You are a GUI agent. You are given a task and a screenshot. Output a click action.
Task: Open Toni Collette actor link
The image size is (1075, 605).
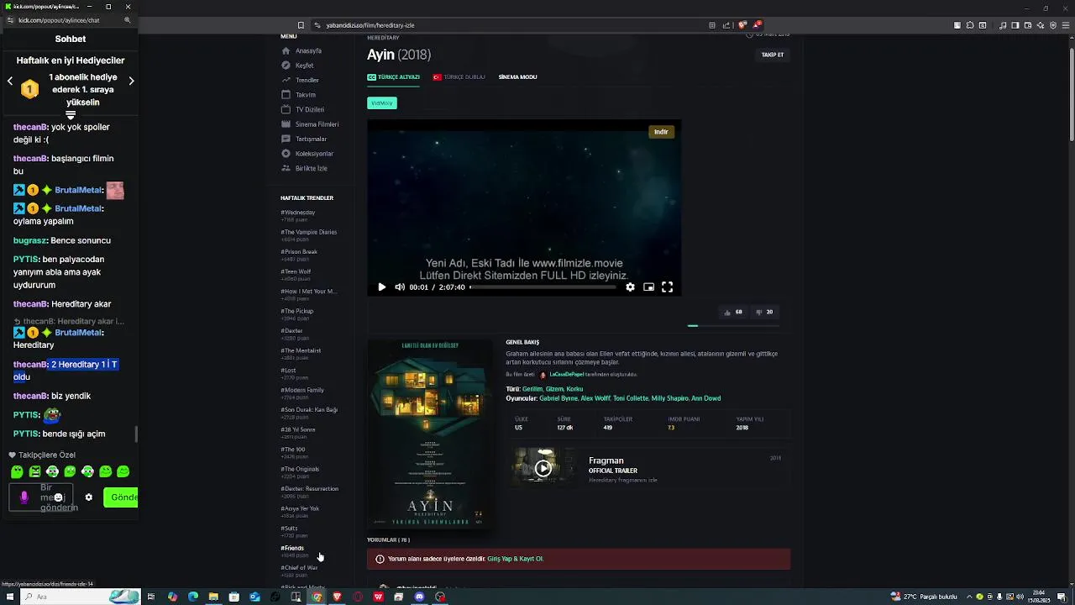pyautogui.click(x=631, y=398)
